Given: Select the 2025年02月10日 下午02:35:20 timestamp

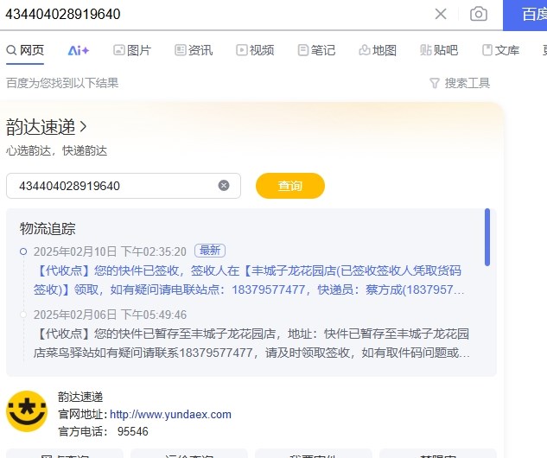Looking at the screenshot, I should click(110, 251).
